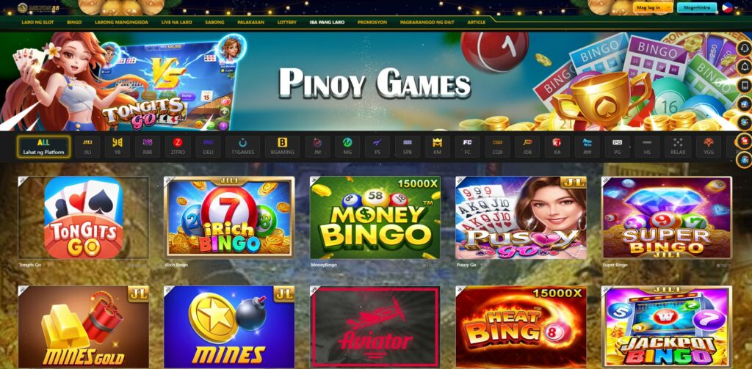This screenshot has height=369, width=752.
Task: Select the ALL Lahat ng Platform filter
Action: (43, 147)
